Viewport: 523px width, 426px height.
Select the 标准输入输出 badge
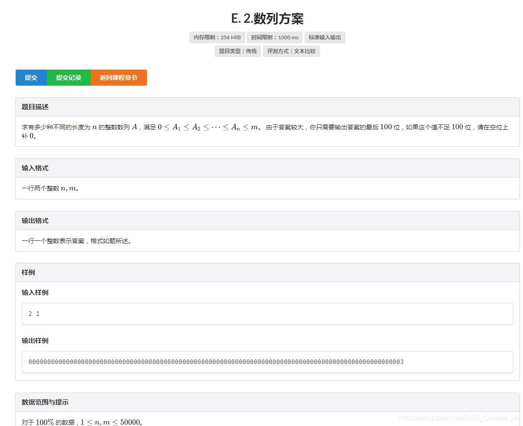pos(325,37)
